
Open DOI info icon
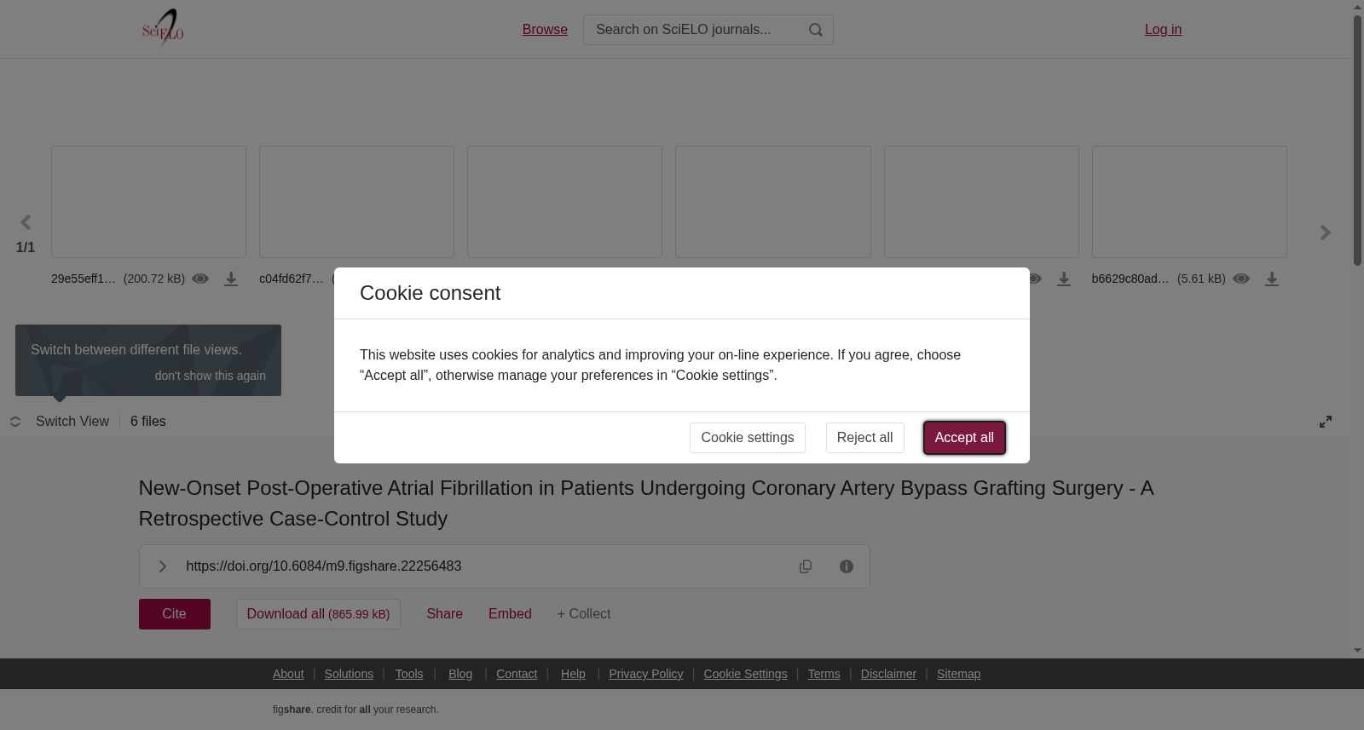(x=847, y=566)
